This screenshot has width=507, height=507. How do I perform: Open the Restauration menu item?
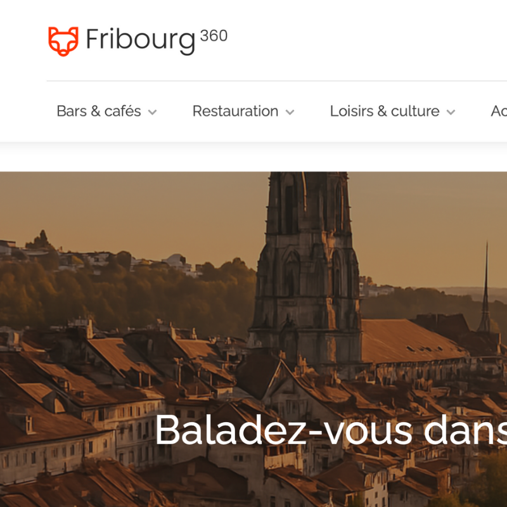pos(235,112)
